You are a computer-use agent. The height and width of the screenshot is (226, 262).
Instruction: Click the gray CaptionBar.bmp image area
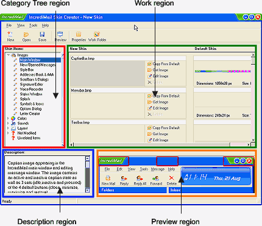107,74
